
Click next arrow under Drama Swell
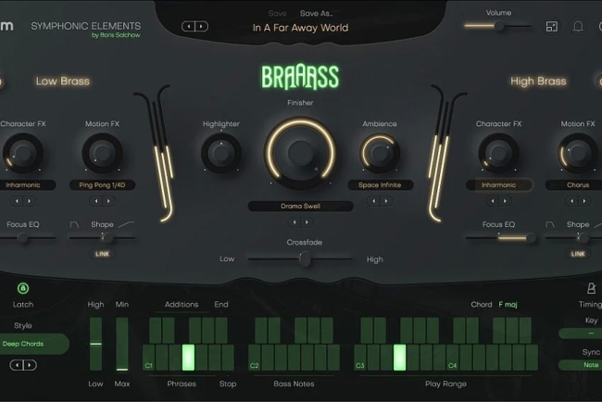307,222
